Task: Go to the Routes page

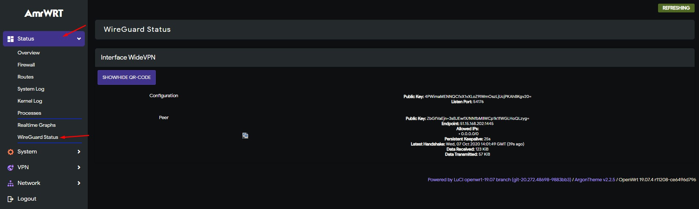Action: pos(26,77)
